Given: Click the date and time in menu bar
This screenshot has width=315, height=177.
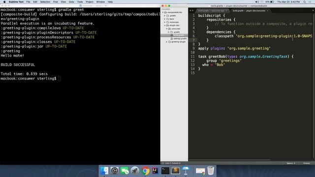Looking at the screenshot, I should point(288,2).
